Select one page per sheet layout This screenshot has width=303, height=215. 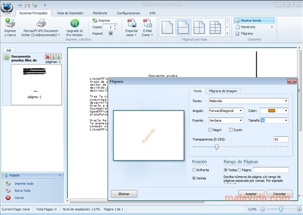167,27
